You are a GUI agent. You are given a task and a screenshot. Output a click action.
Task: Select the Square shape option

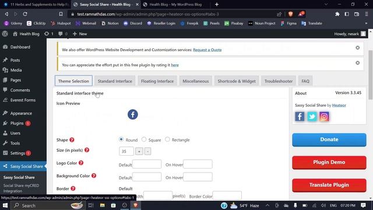[144, 139]
